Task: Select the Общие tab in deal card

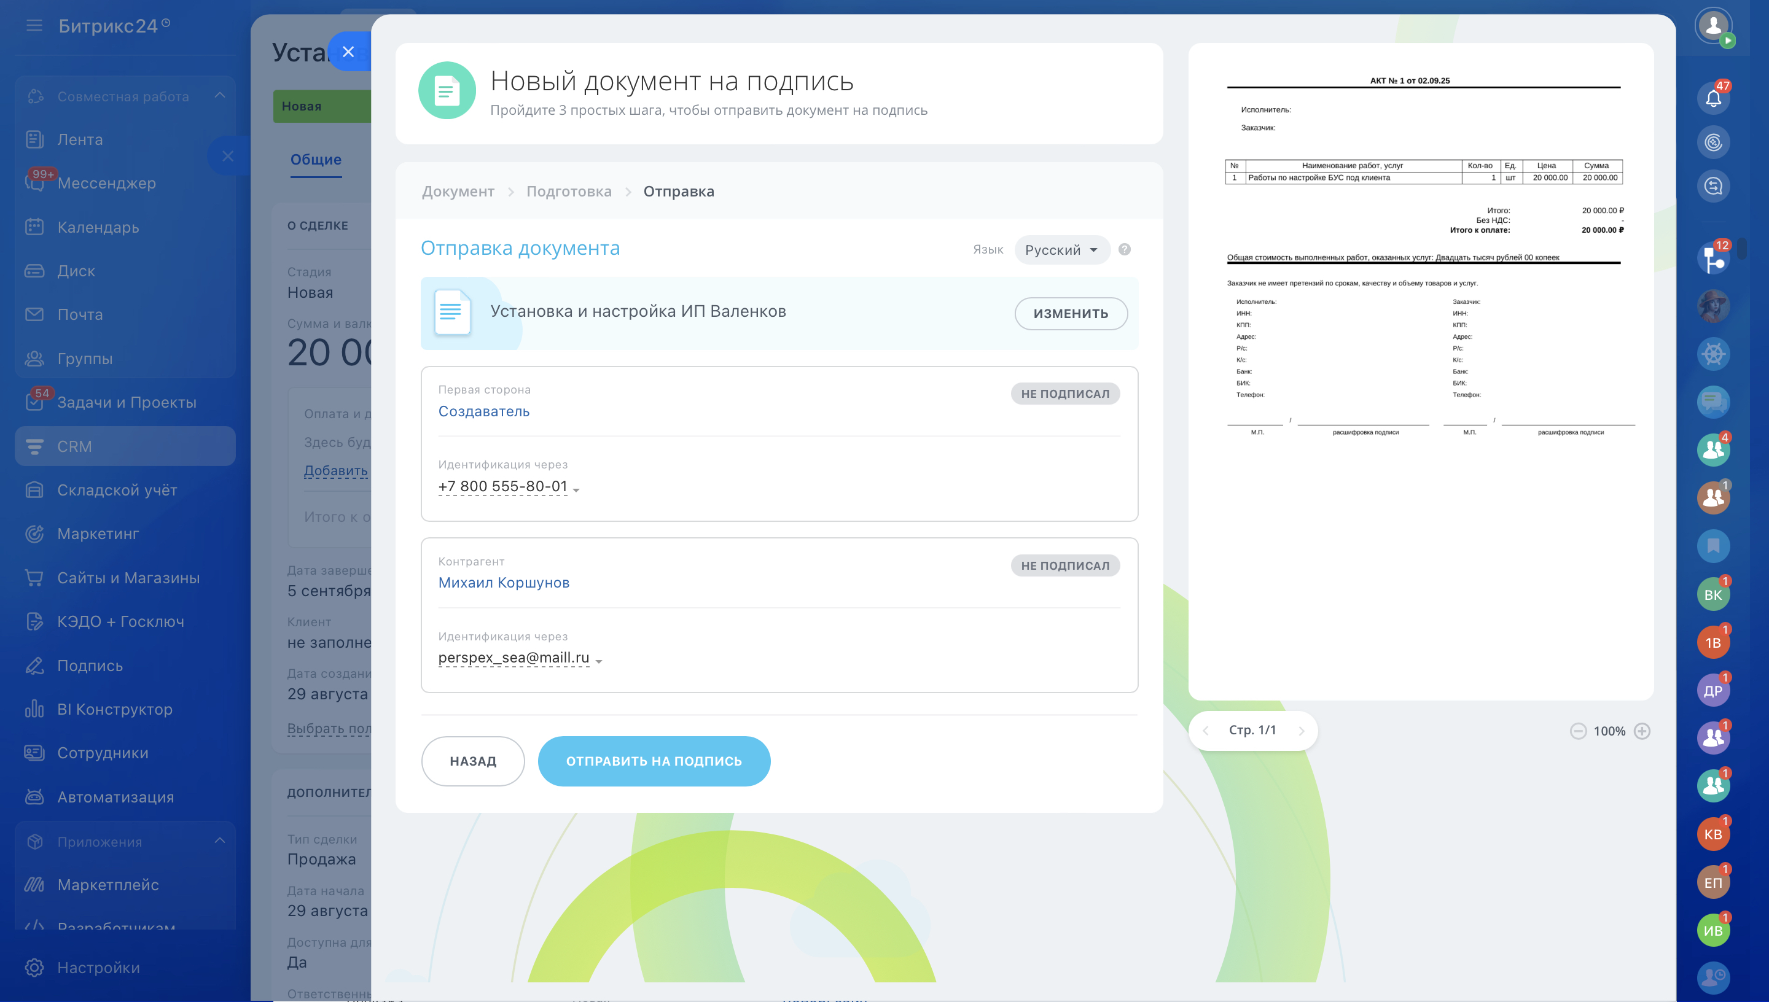Action: (x=316, y=160)
